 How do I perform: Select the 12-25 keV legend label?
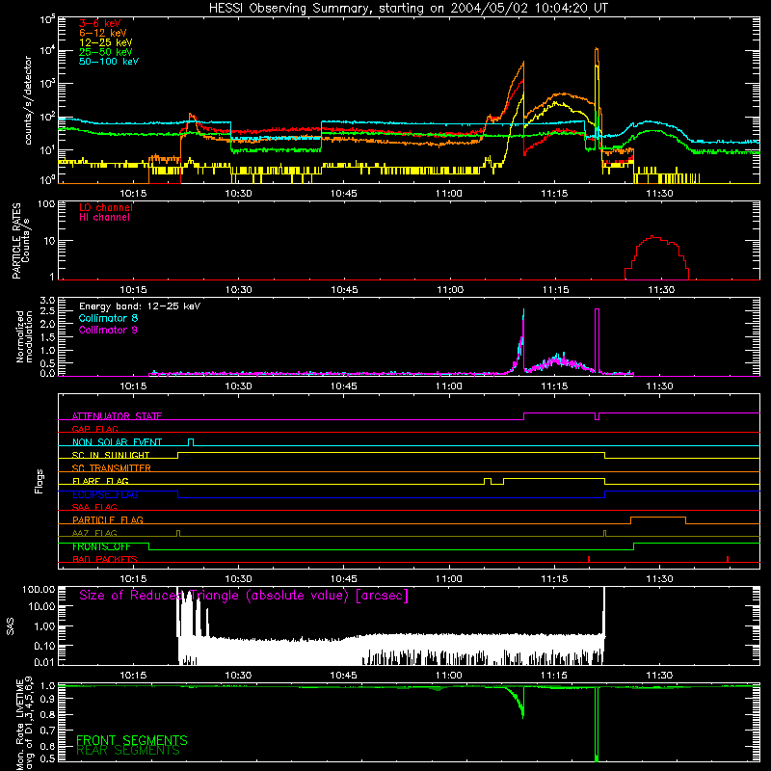[106, 42]
